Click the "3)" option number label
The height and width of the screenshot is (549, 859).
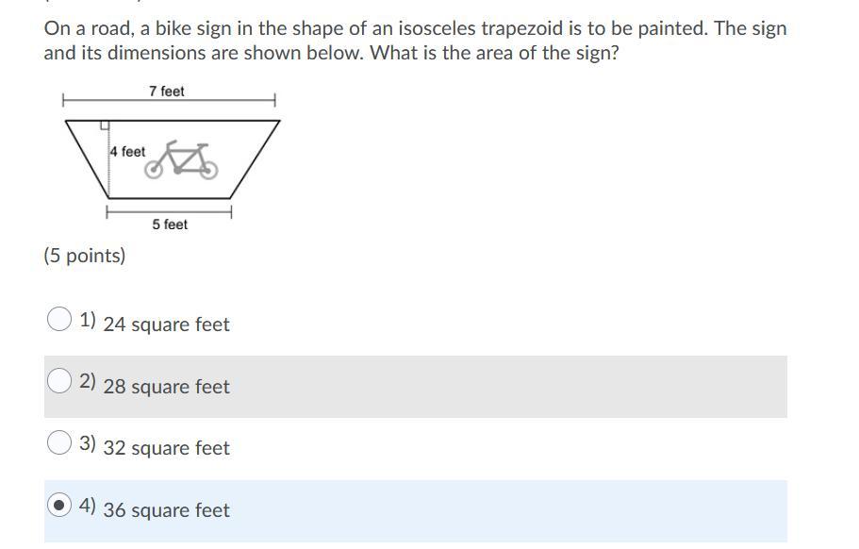88,443
